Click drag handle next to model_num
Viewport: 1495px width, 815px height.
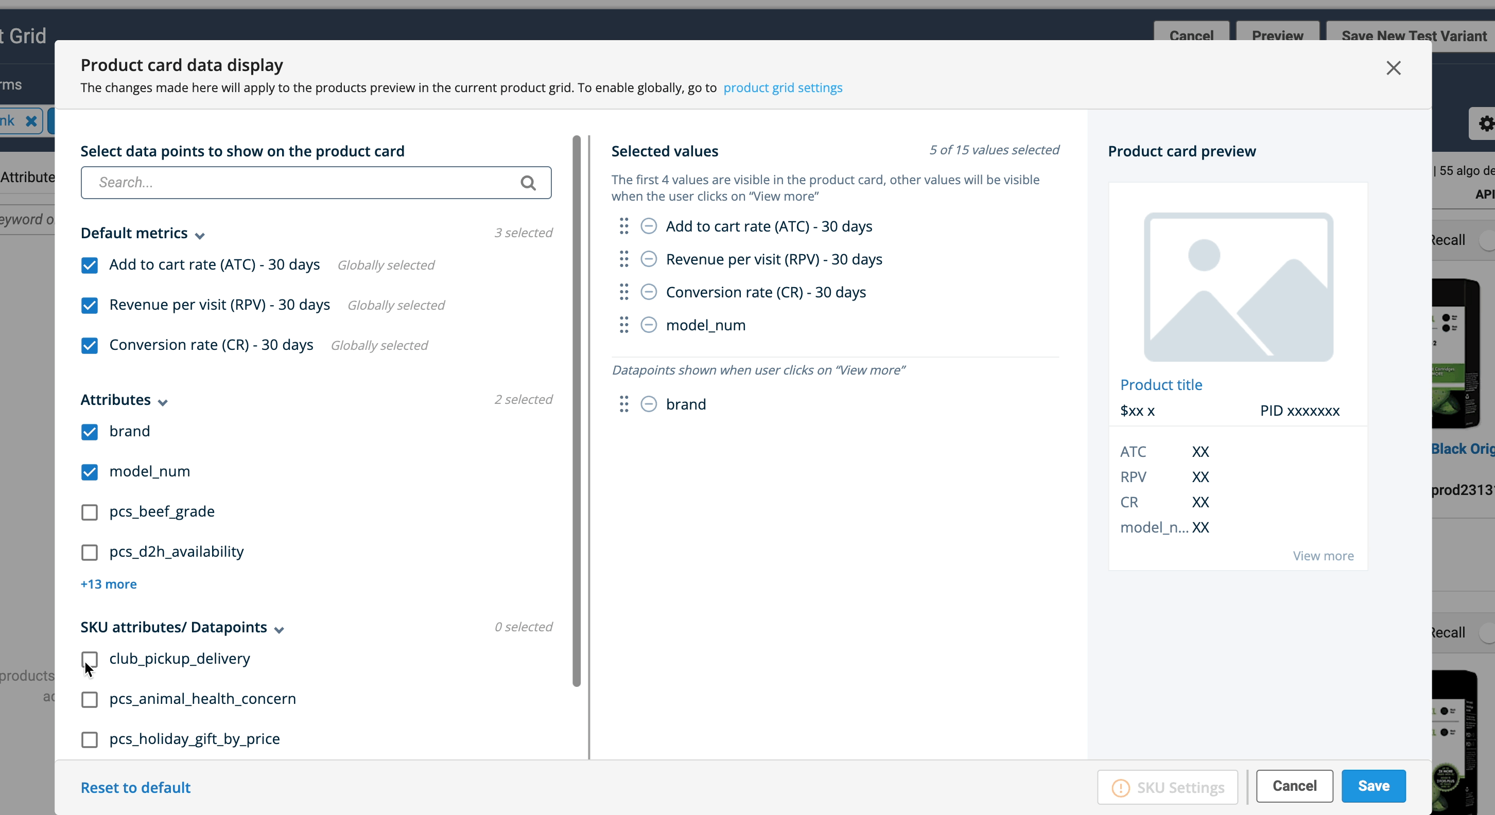(x=624, y=325)
